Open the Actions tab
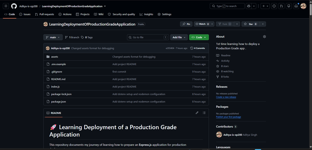This screenshot has height=150, width=312. 65,14
